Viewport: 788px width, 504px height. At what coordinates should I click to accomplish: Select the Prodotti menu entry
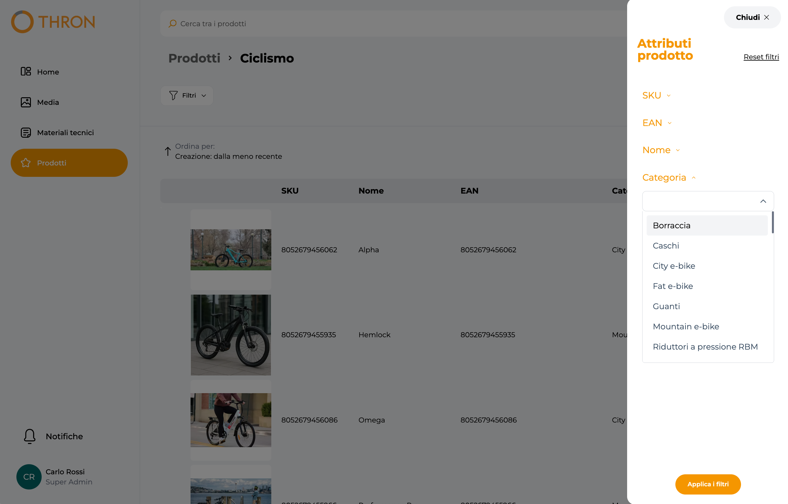click(69, 163)
